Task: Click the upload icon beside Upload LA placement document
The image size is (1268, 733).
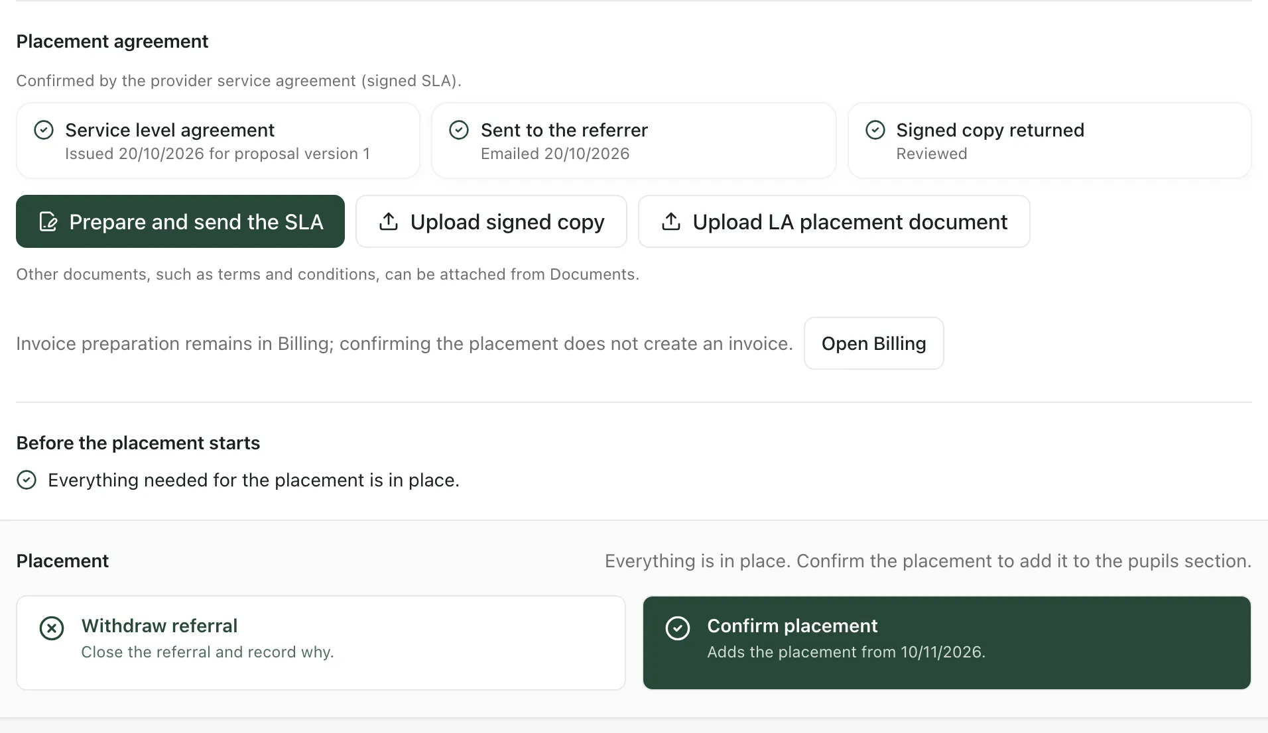Action: point(671,221)
